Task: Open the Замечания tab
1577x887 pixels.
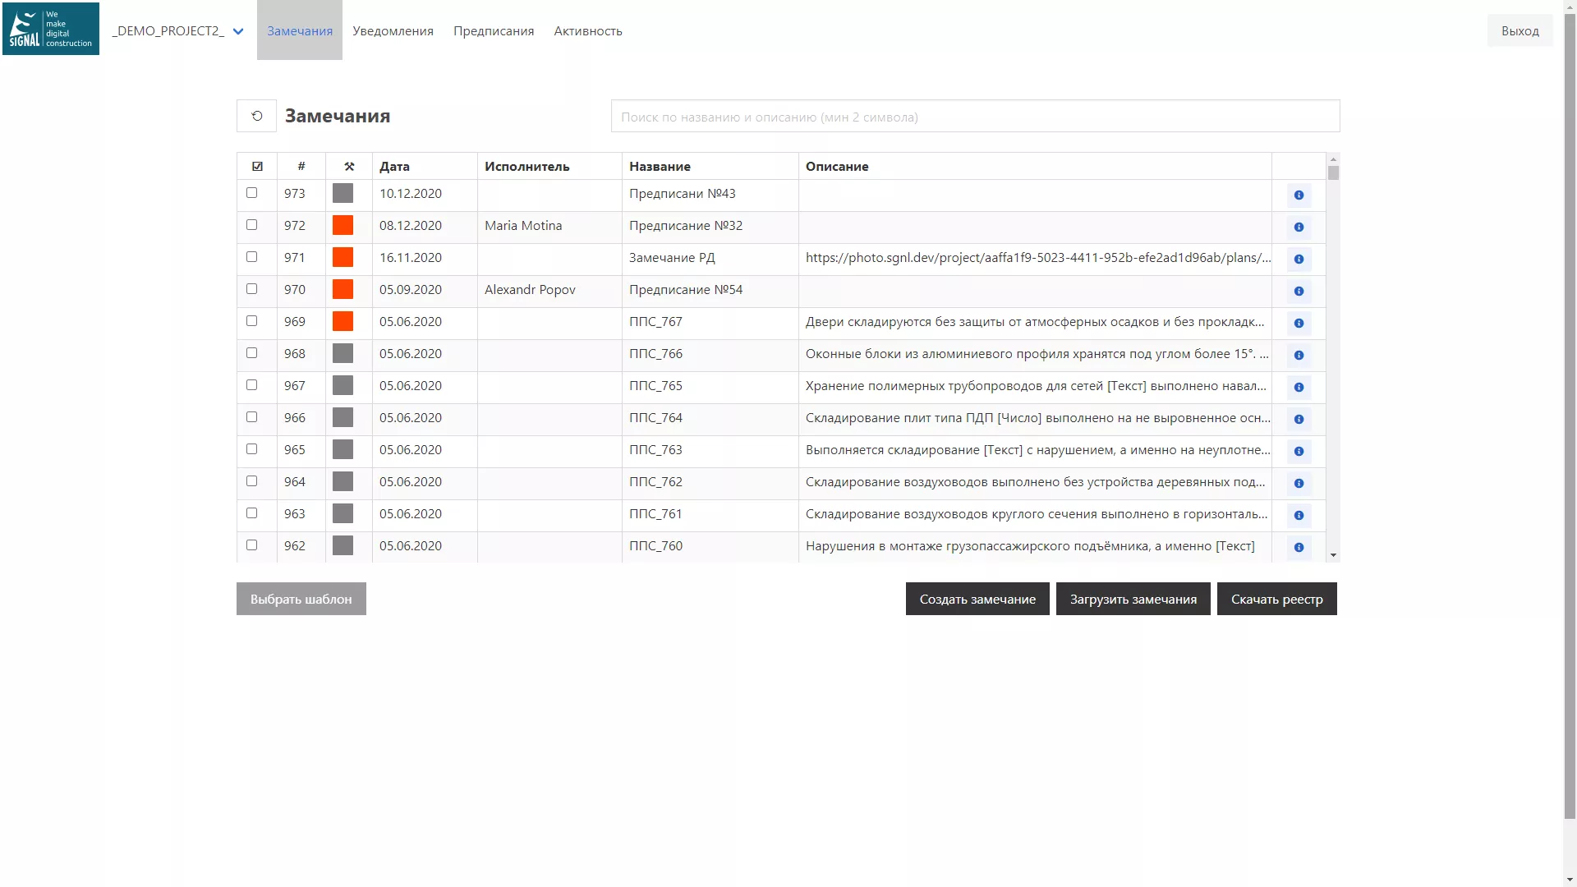Action: click(300, 30)
